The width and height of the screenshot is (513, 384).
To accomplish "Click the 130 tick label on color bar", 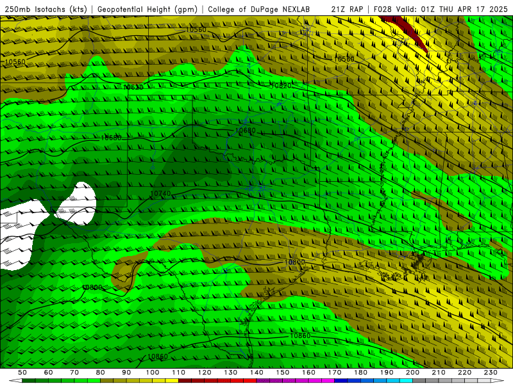I will click(x=231, y=372).
